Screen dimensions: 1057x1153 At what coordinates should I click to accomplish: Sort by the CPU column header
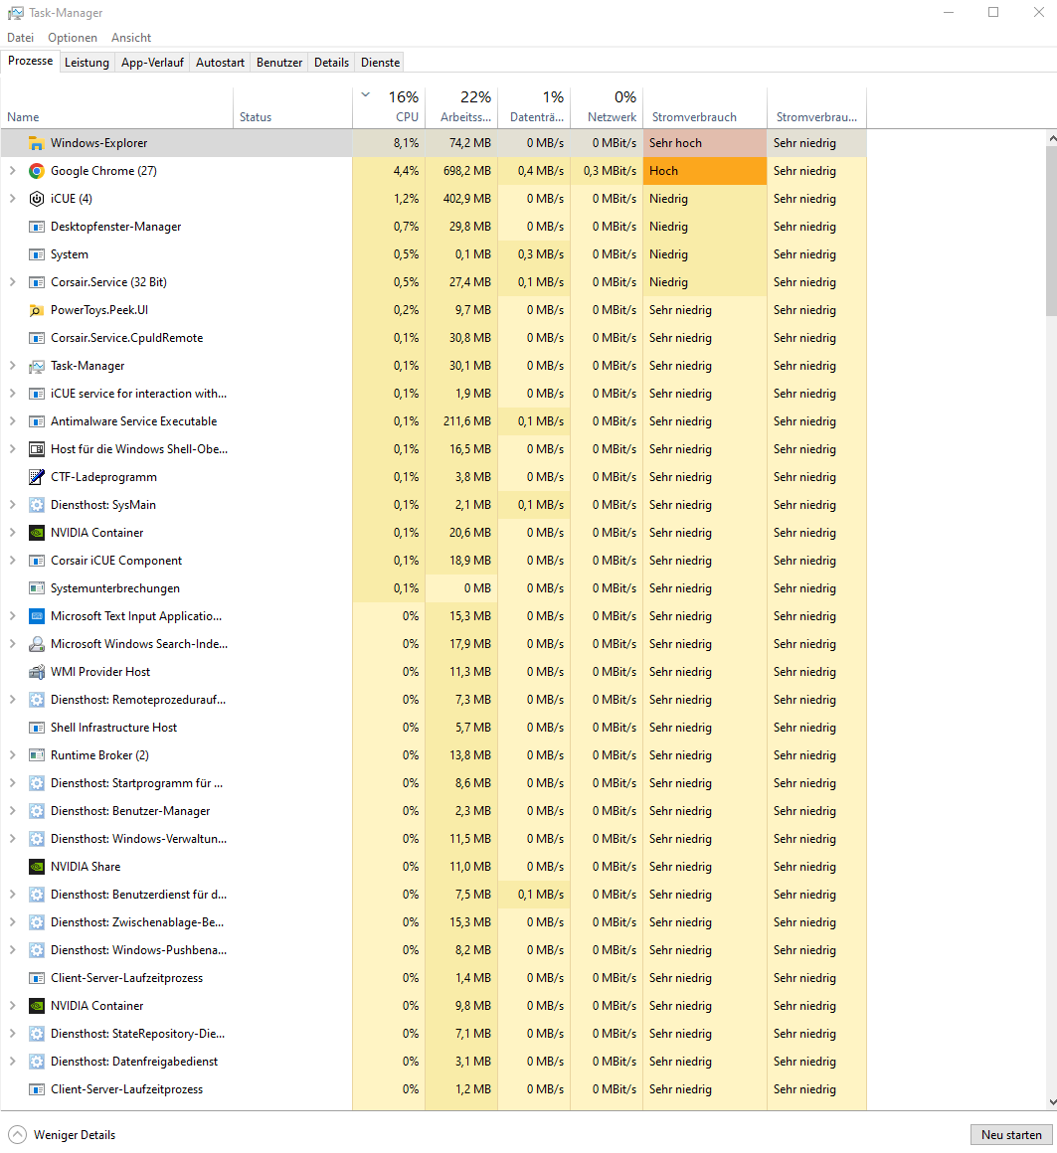[x=389, y=107]
